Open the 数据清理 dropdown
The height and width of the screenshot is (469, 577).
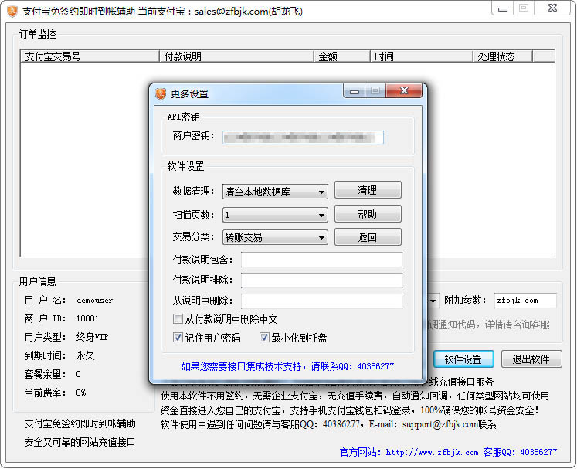click(275, 192)
